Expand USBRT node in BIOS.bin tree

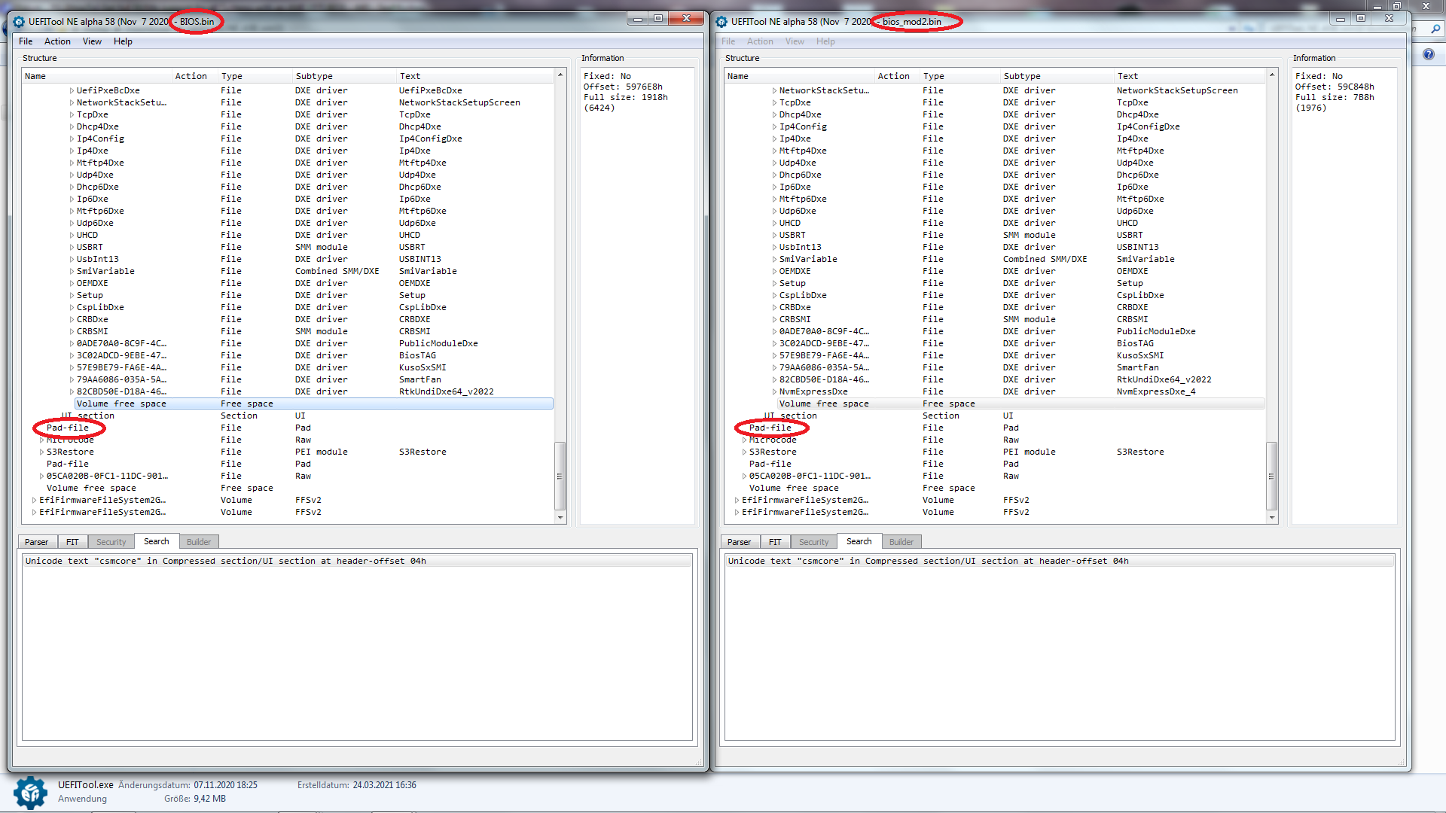[72, 247]
